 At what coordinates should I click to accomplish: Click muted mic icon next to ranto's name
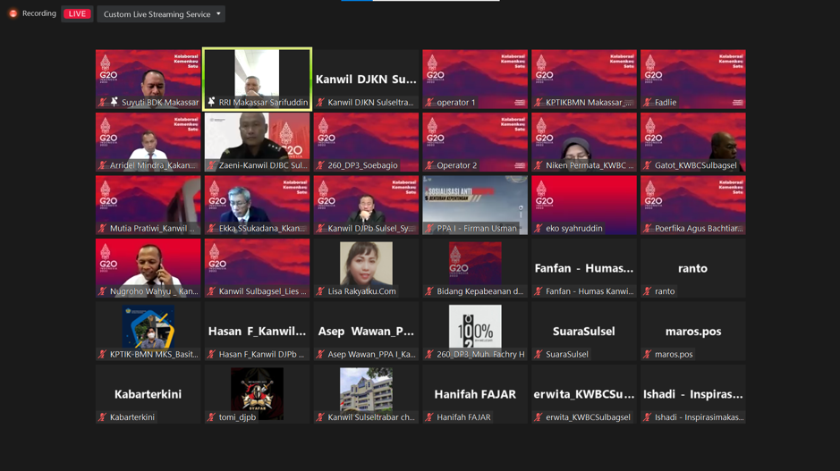point(648,291)
